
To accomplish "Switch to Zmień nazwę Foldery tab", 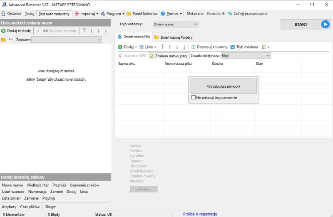I will (173, 37).
